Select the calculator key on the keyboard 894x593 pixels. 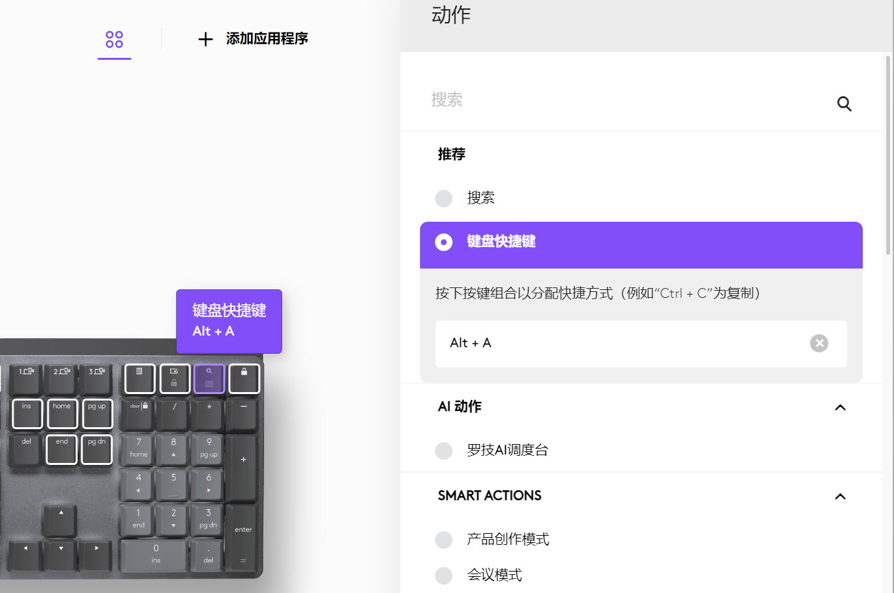(x=140, y=378)
